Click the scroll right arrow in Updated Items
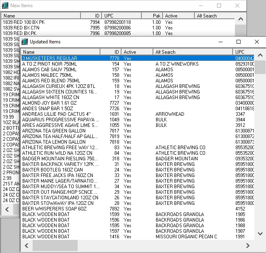Screen dimensions: 266x253 248,245
